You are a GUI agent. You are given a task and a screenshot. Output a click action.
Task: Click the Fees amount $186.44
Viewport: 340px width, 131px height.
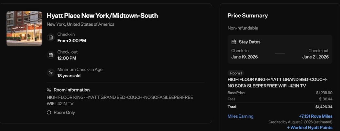[x=326, y=99]
